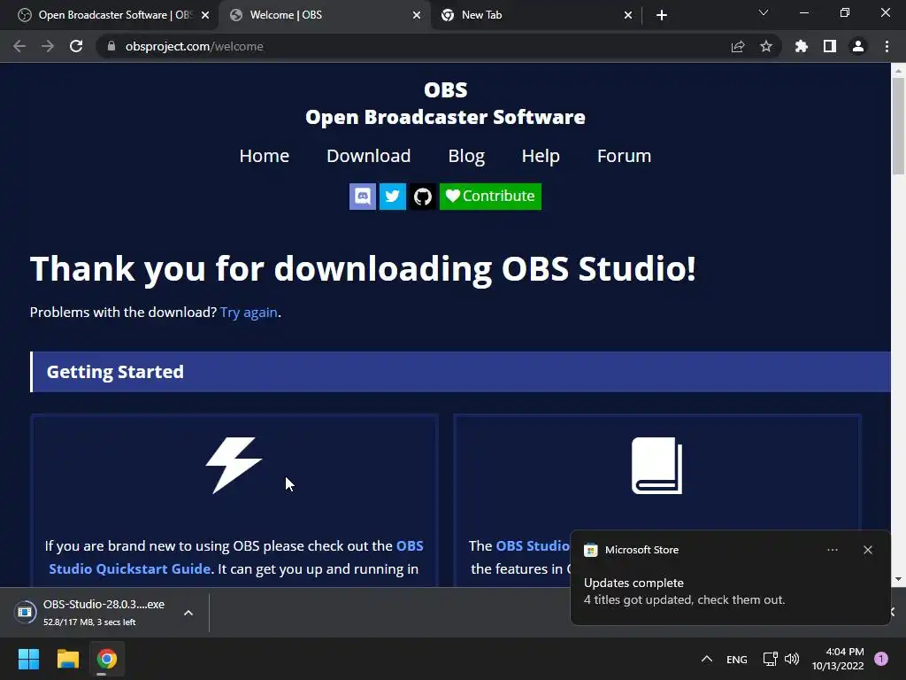The height and width of the screenshot is (680, 906).
Task: Dismiss the Microsoft Store notification
Action: [x=868, y=550]
